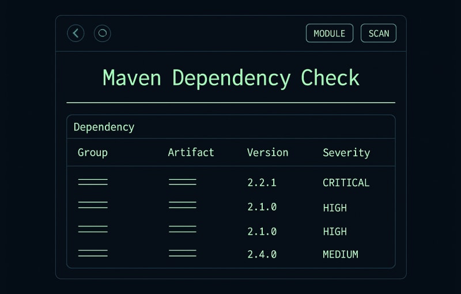Start a scan with SCAN button
The image size is (461, 294).
click(x=379, y=33)
